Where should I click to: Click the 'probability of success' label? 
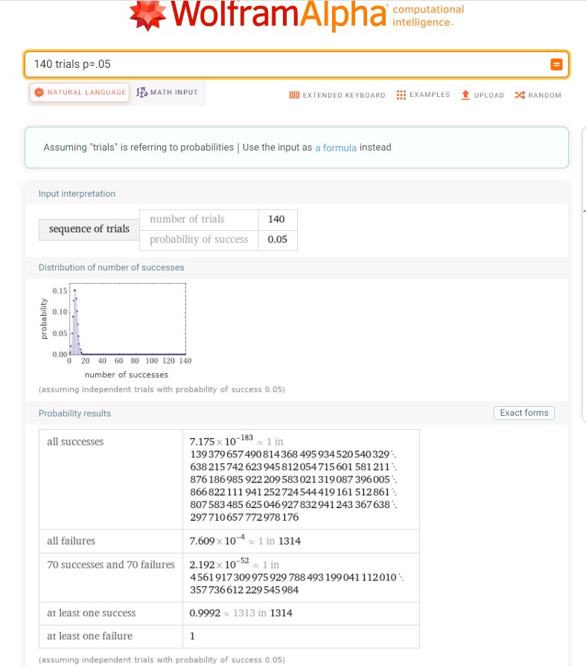click(x=199, y=240)
